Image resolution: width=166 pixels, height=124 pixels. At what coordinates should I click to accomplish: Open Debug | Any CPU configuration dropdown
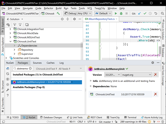(78, 14)
